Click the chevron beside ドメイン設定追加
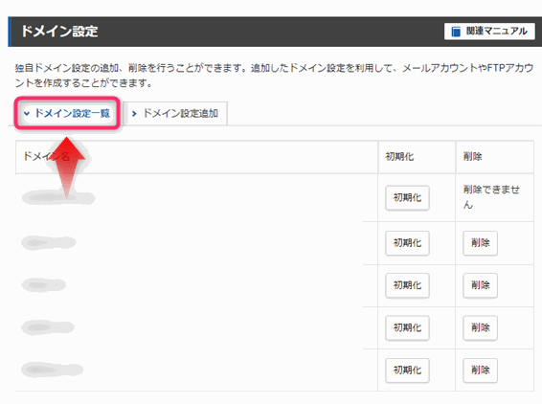Image resolution: width=542 pixels, height=404 pixels. [x=134, y=113]
